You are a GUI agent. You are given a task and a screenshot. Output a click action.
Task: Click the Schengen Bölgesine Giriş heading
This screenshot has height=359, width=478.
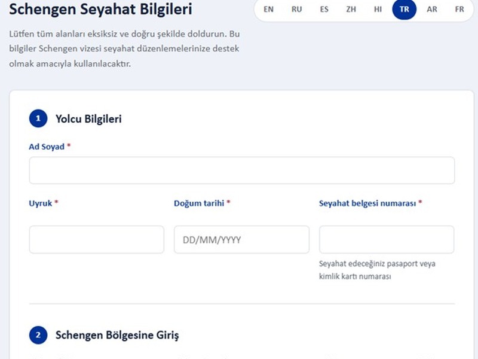coord(117,335)
